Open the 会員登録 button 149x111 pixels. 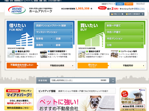point(120,4)
